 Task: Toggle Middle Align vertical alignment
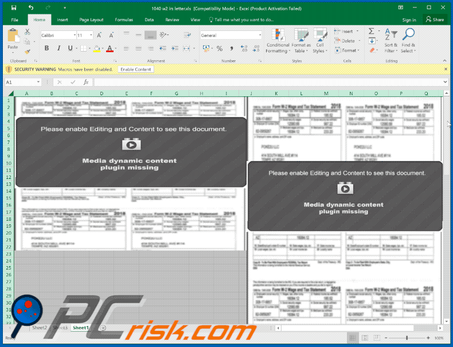pos(138,35)
